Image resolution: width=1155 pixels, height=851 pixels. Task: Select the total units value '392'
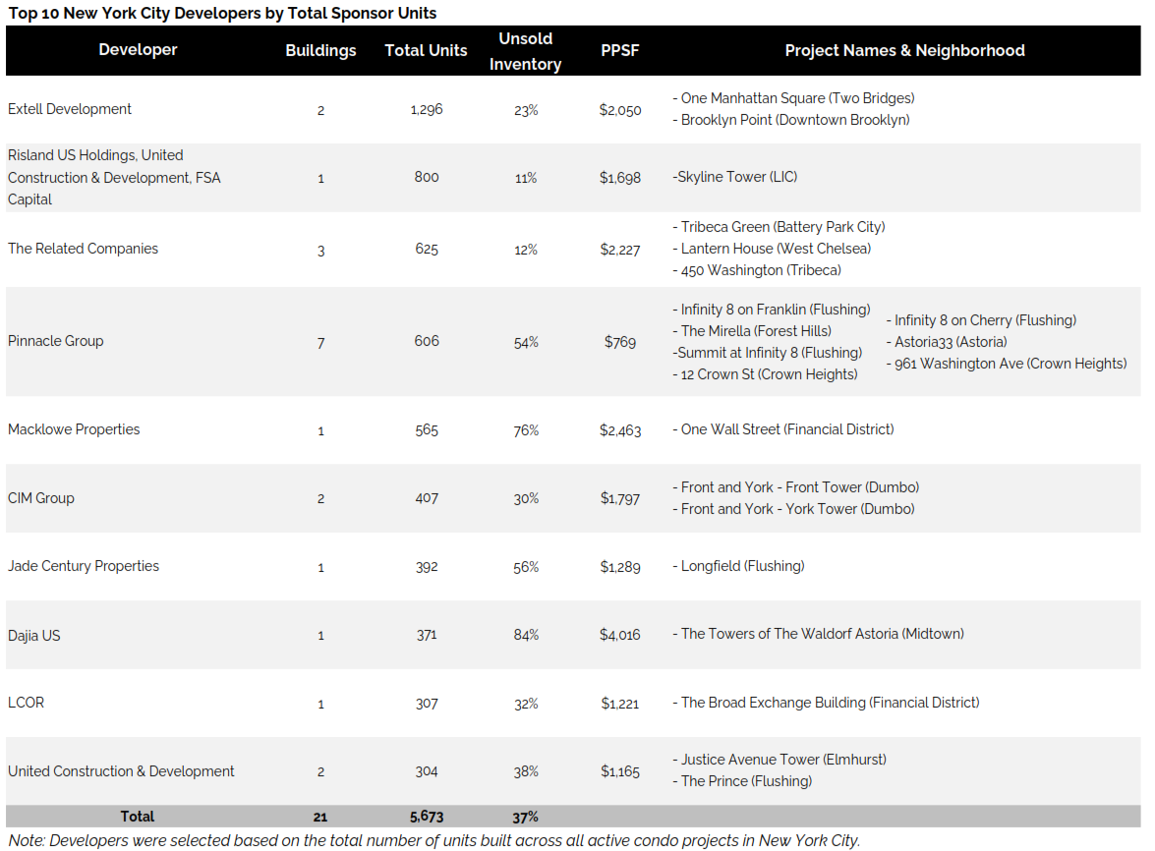coord(427,567)
